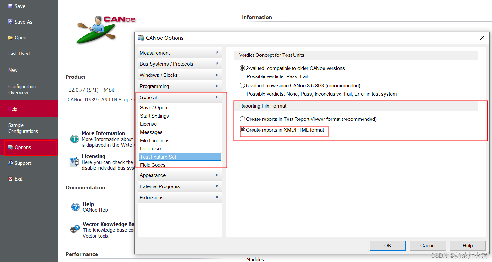Click the Cancel button
Viewport: 492px width, 262px height.
tap(428, 246)
